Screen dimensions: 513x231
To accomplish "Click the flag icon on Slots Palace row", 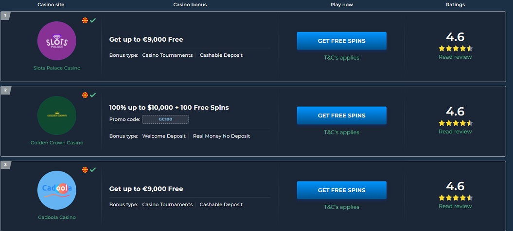I will (85, 20).
